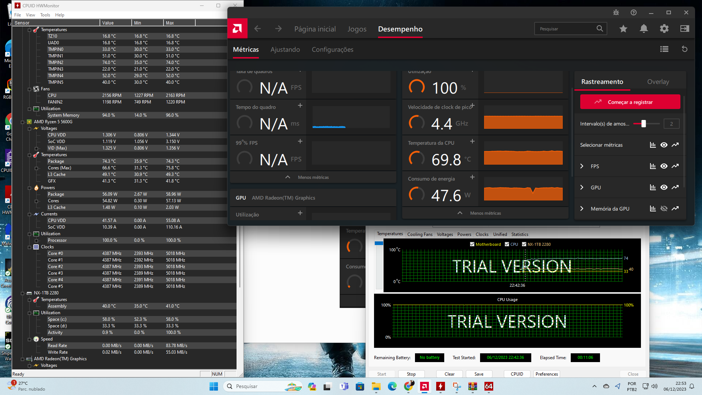Open AIDA64 icon in taskbar
The height and width of the screenshot is (395, 702).
(x=489, y=386)
